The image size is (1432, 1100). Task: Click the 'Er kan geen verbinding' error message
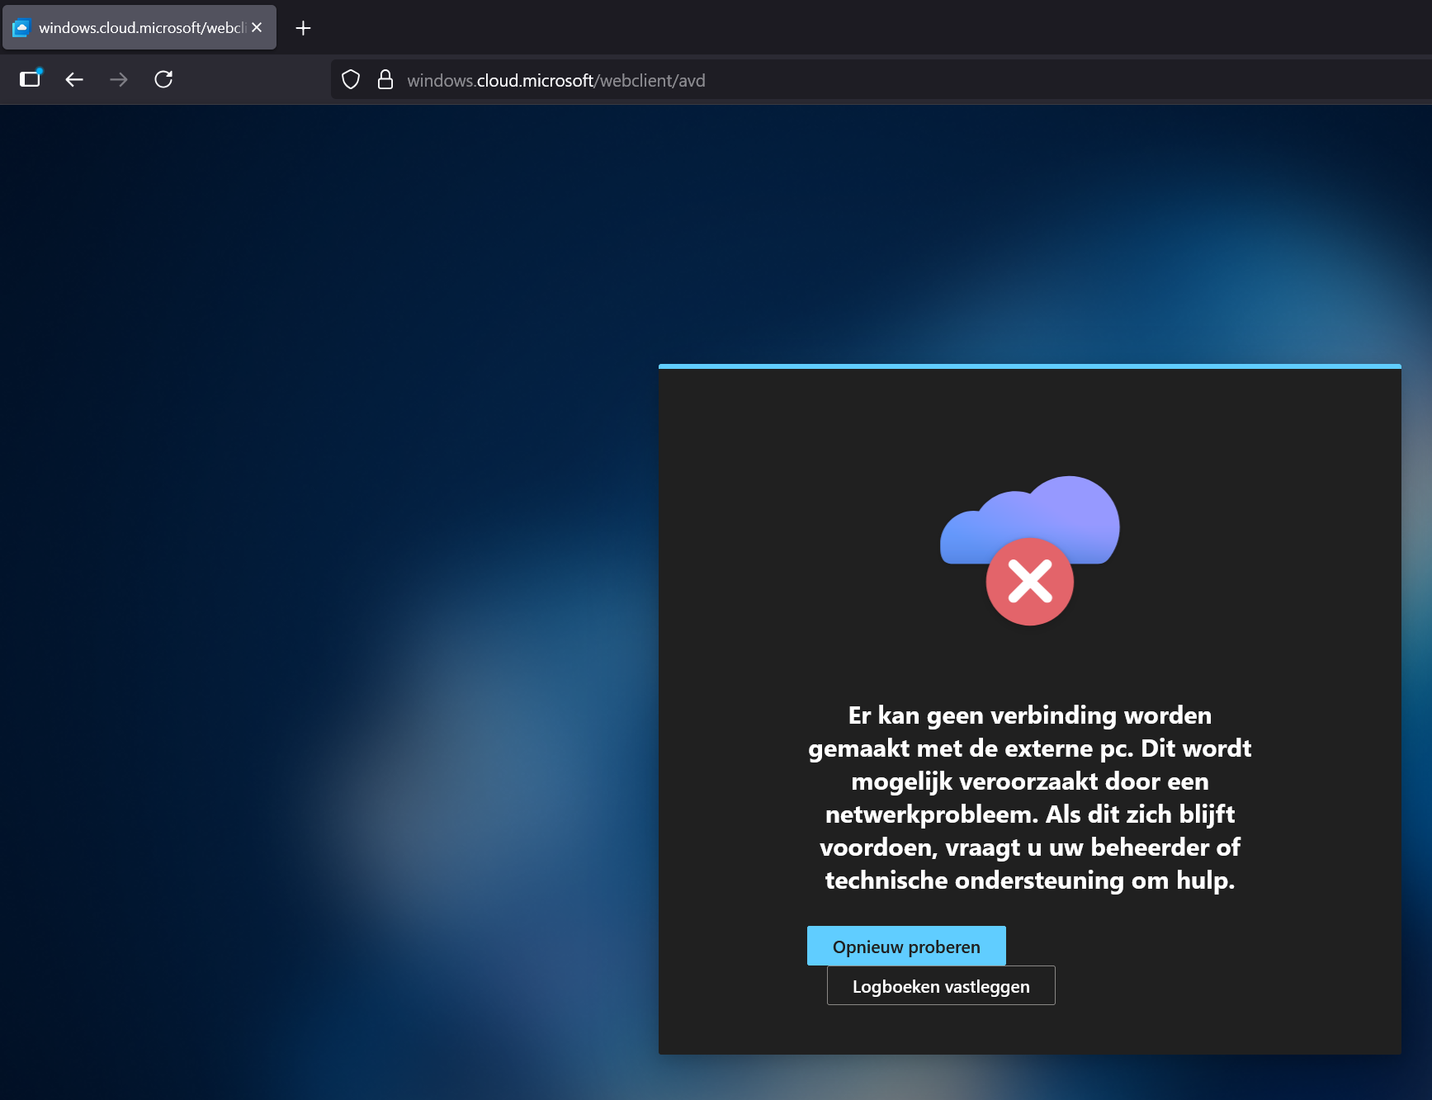click(1029, 797)
